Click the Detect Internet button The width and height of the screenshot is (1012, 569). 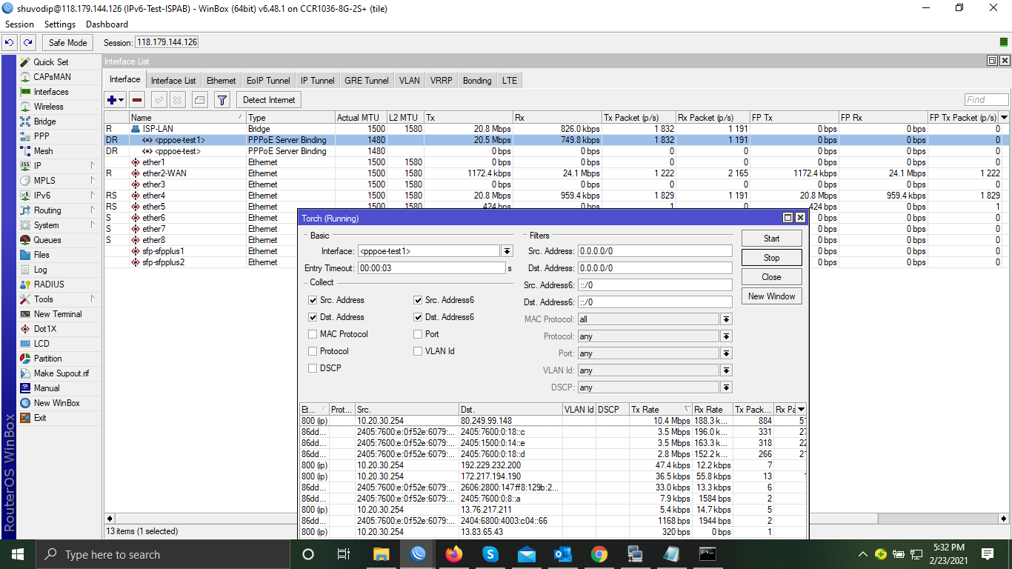point(268,100)
